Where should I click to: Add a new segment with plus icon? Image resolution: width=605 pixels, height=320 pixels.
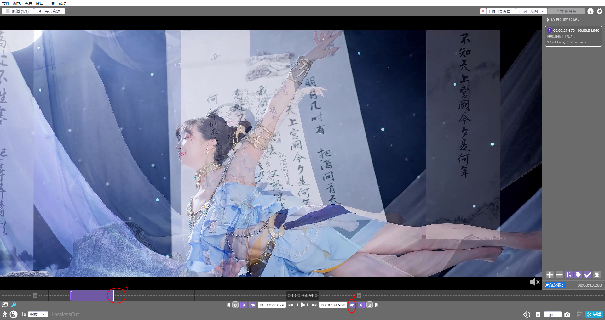pos(550,275)
